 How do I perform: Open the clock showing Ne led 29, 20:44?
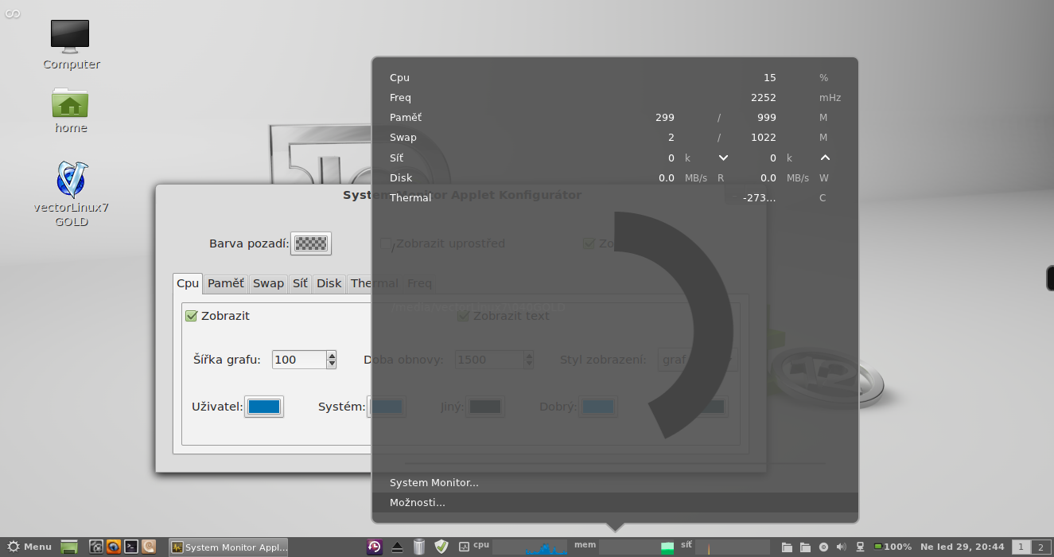963,547
